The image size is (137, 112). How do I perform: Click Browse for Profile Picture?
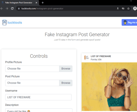pos(66,69)
